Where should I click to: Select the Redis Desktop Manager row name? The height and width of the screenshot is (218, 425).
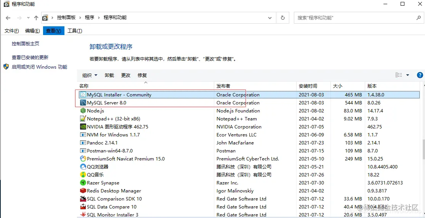click(114, 191)
